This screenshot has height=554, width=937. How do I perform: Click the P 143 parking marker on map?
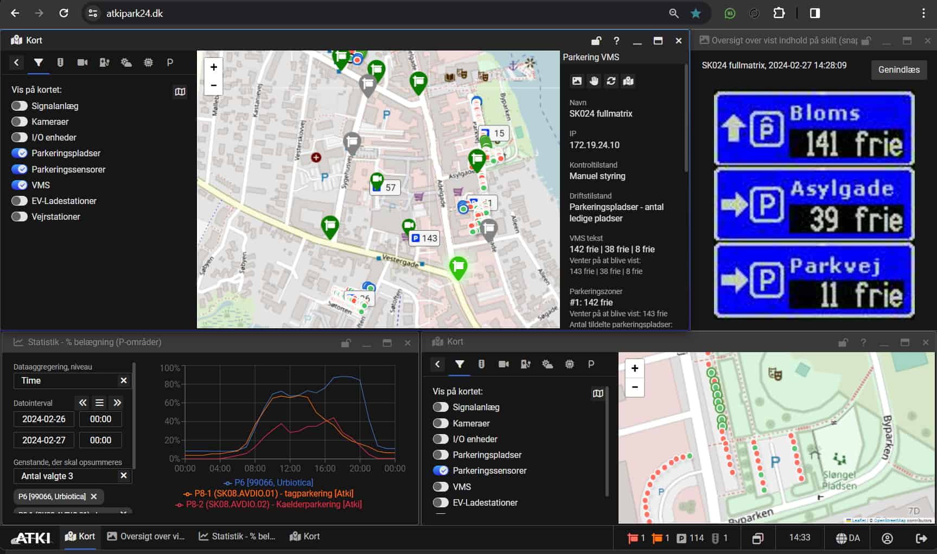tap(424, 238)
